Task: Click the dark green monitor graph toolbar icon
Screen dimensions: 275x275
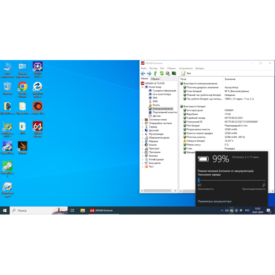Action: 174,73
